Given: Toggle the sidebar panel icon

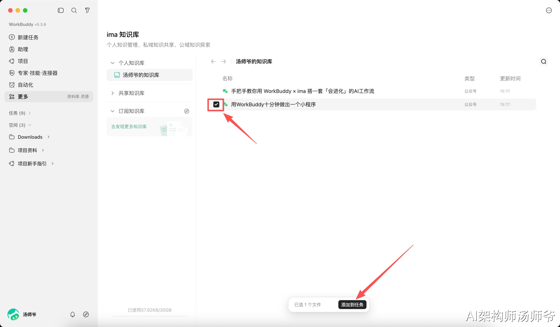Looking at the screenshot, I should tap(61, 10).
